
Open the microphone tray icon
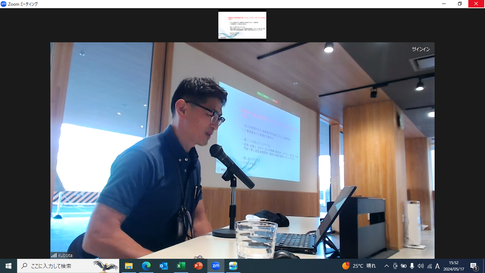(412, 266)
